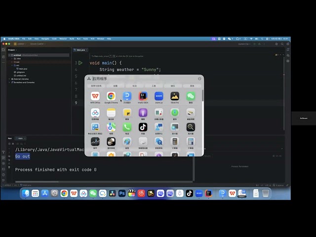Open IntelliJ IDEA in the apps grid
The height and width of the screenshot is (237, 316).
(x=143, y=96)
